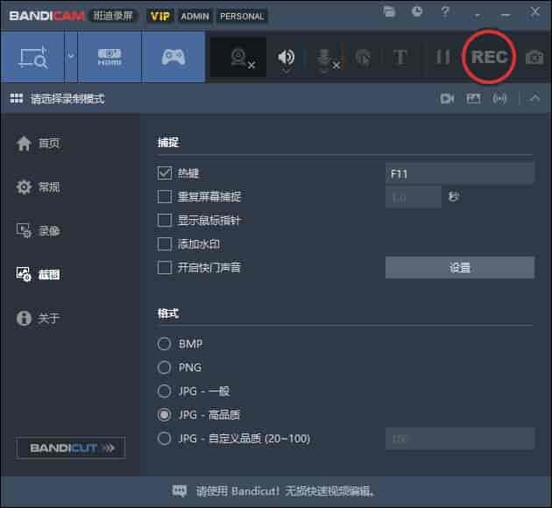Open the output folder icon

point(389,11)
